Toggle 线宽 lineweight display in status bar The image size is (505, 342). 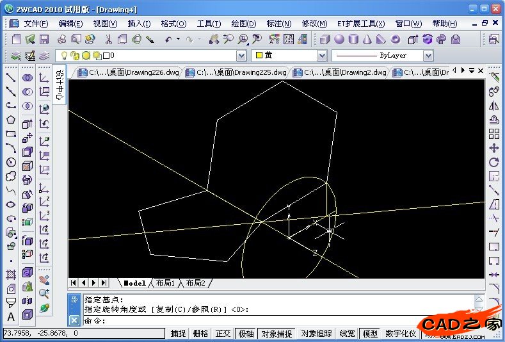click(x=347, y=333)
